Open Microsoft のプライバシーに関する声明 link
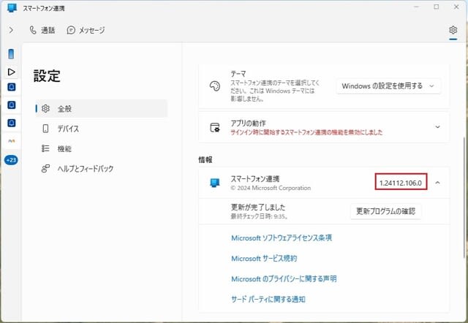The height and width of the screenshot is (323, 468). point(284,279)
